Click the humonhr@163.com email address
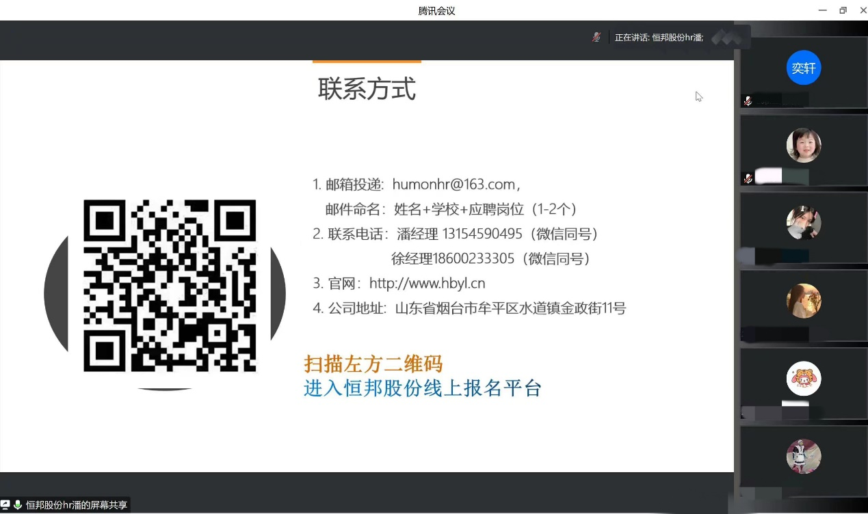Viewport: 868px width, 514px height. [x=453, y=184]
